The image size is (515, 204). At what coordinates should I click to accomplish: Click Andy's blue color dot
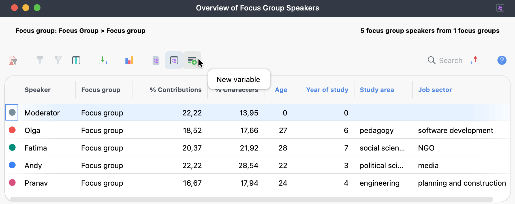pyautogui.click(x=12, y=165)
